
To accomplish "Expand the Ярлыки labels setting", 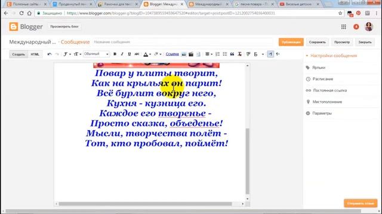I will coord(319,68).
